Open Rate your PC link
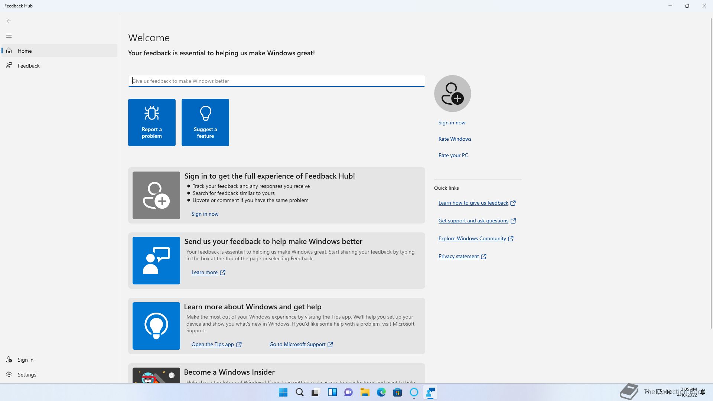The width and height of the screenshot is (713, 401). 453,155
